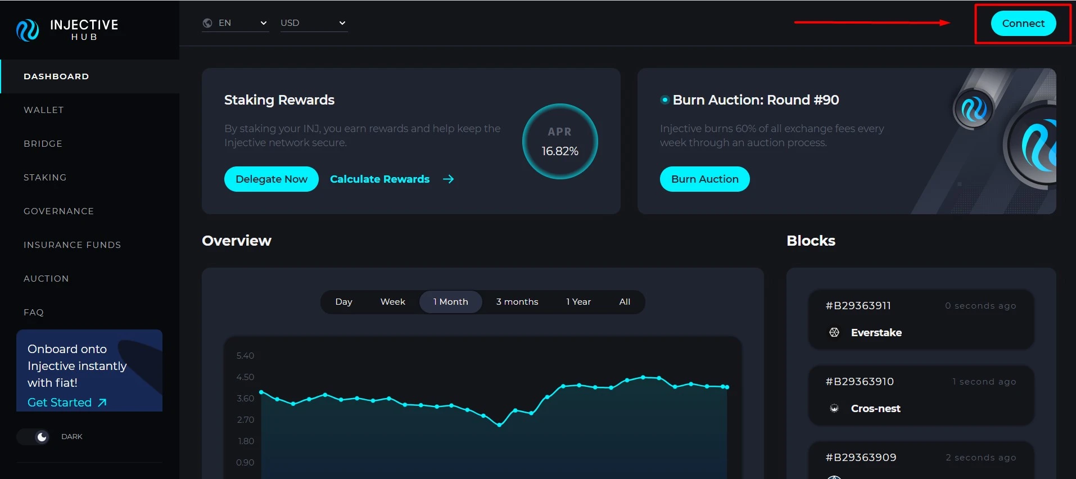This screenshot has height=479, width=1076.
Task: Navigate to Staking in sidebar
Action: [45, 178]
